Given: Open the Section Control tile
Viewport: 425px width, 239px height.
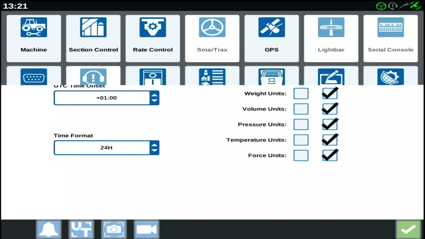Looking at the screenshot, I should (93, 39).
